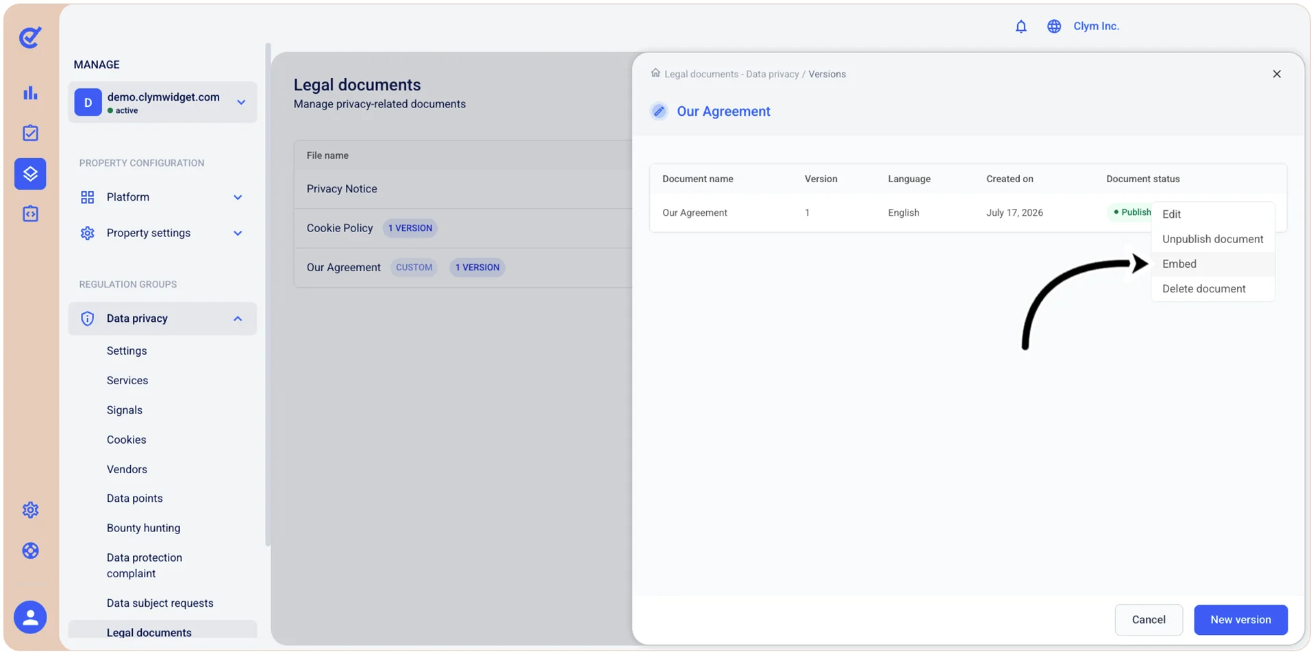Click the pencil edit icon beside Our Agreement
1313x654 pixels.
(659, 111)
